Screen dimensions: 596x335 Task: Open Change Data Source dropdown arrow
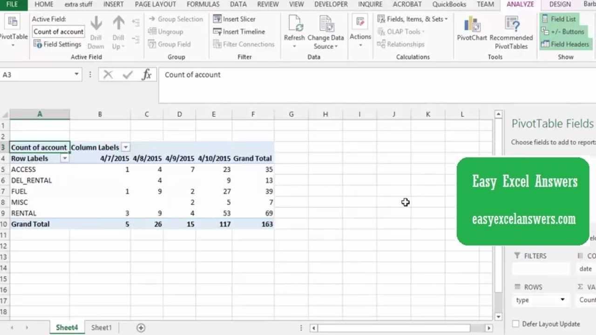(x=336, y=47)
